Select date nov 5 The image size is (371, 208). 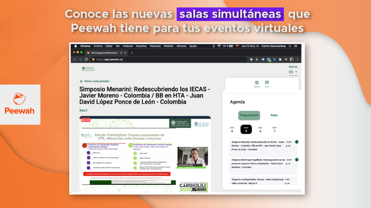click(x=246, y=129)
